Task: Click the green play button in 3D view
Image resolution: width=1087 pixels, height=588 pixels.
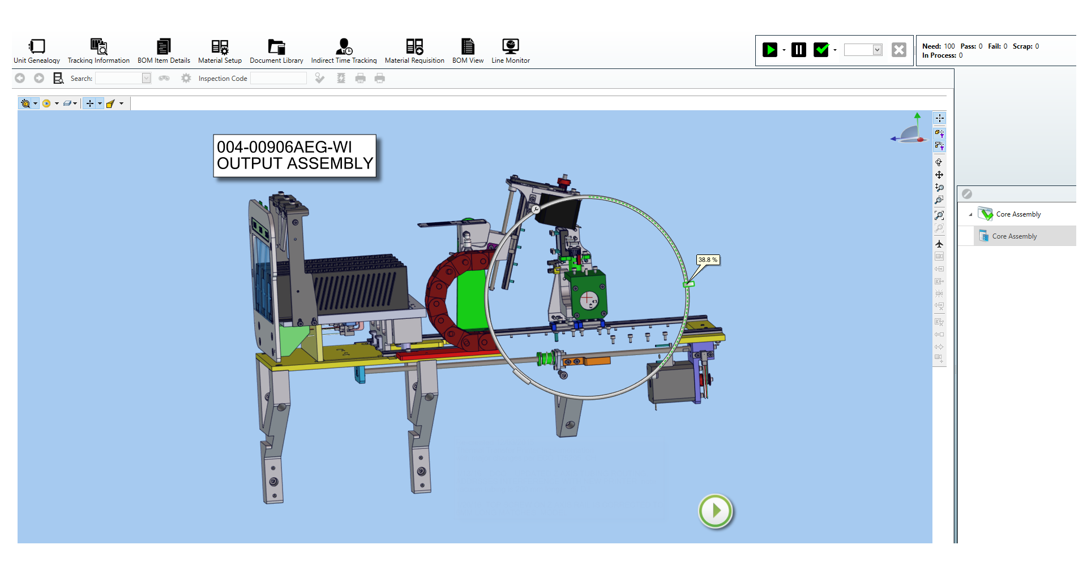Action: pyautogui.click(x=716, y=511)
